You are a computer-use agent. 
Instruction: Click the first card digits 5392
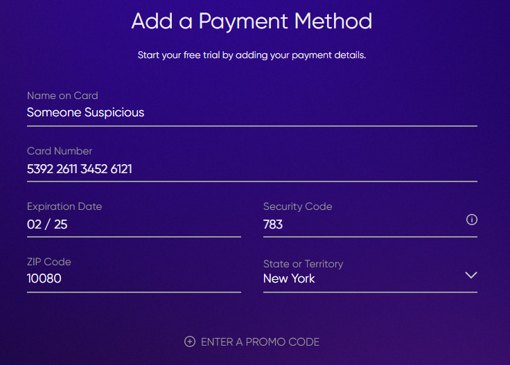click(x=41, y=168)
